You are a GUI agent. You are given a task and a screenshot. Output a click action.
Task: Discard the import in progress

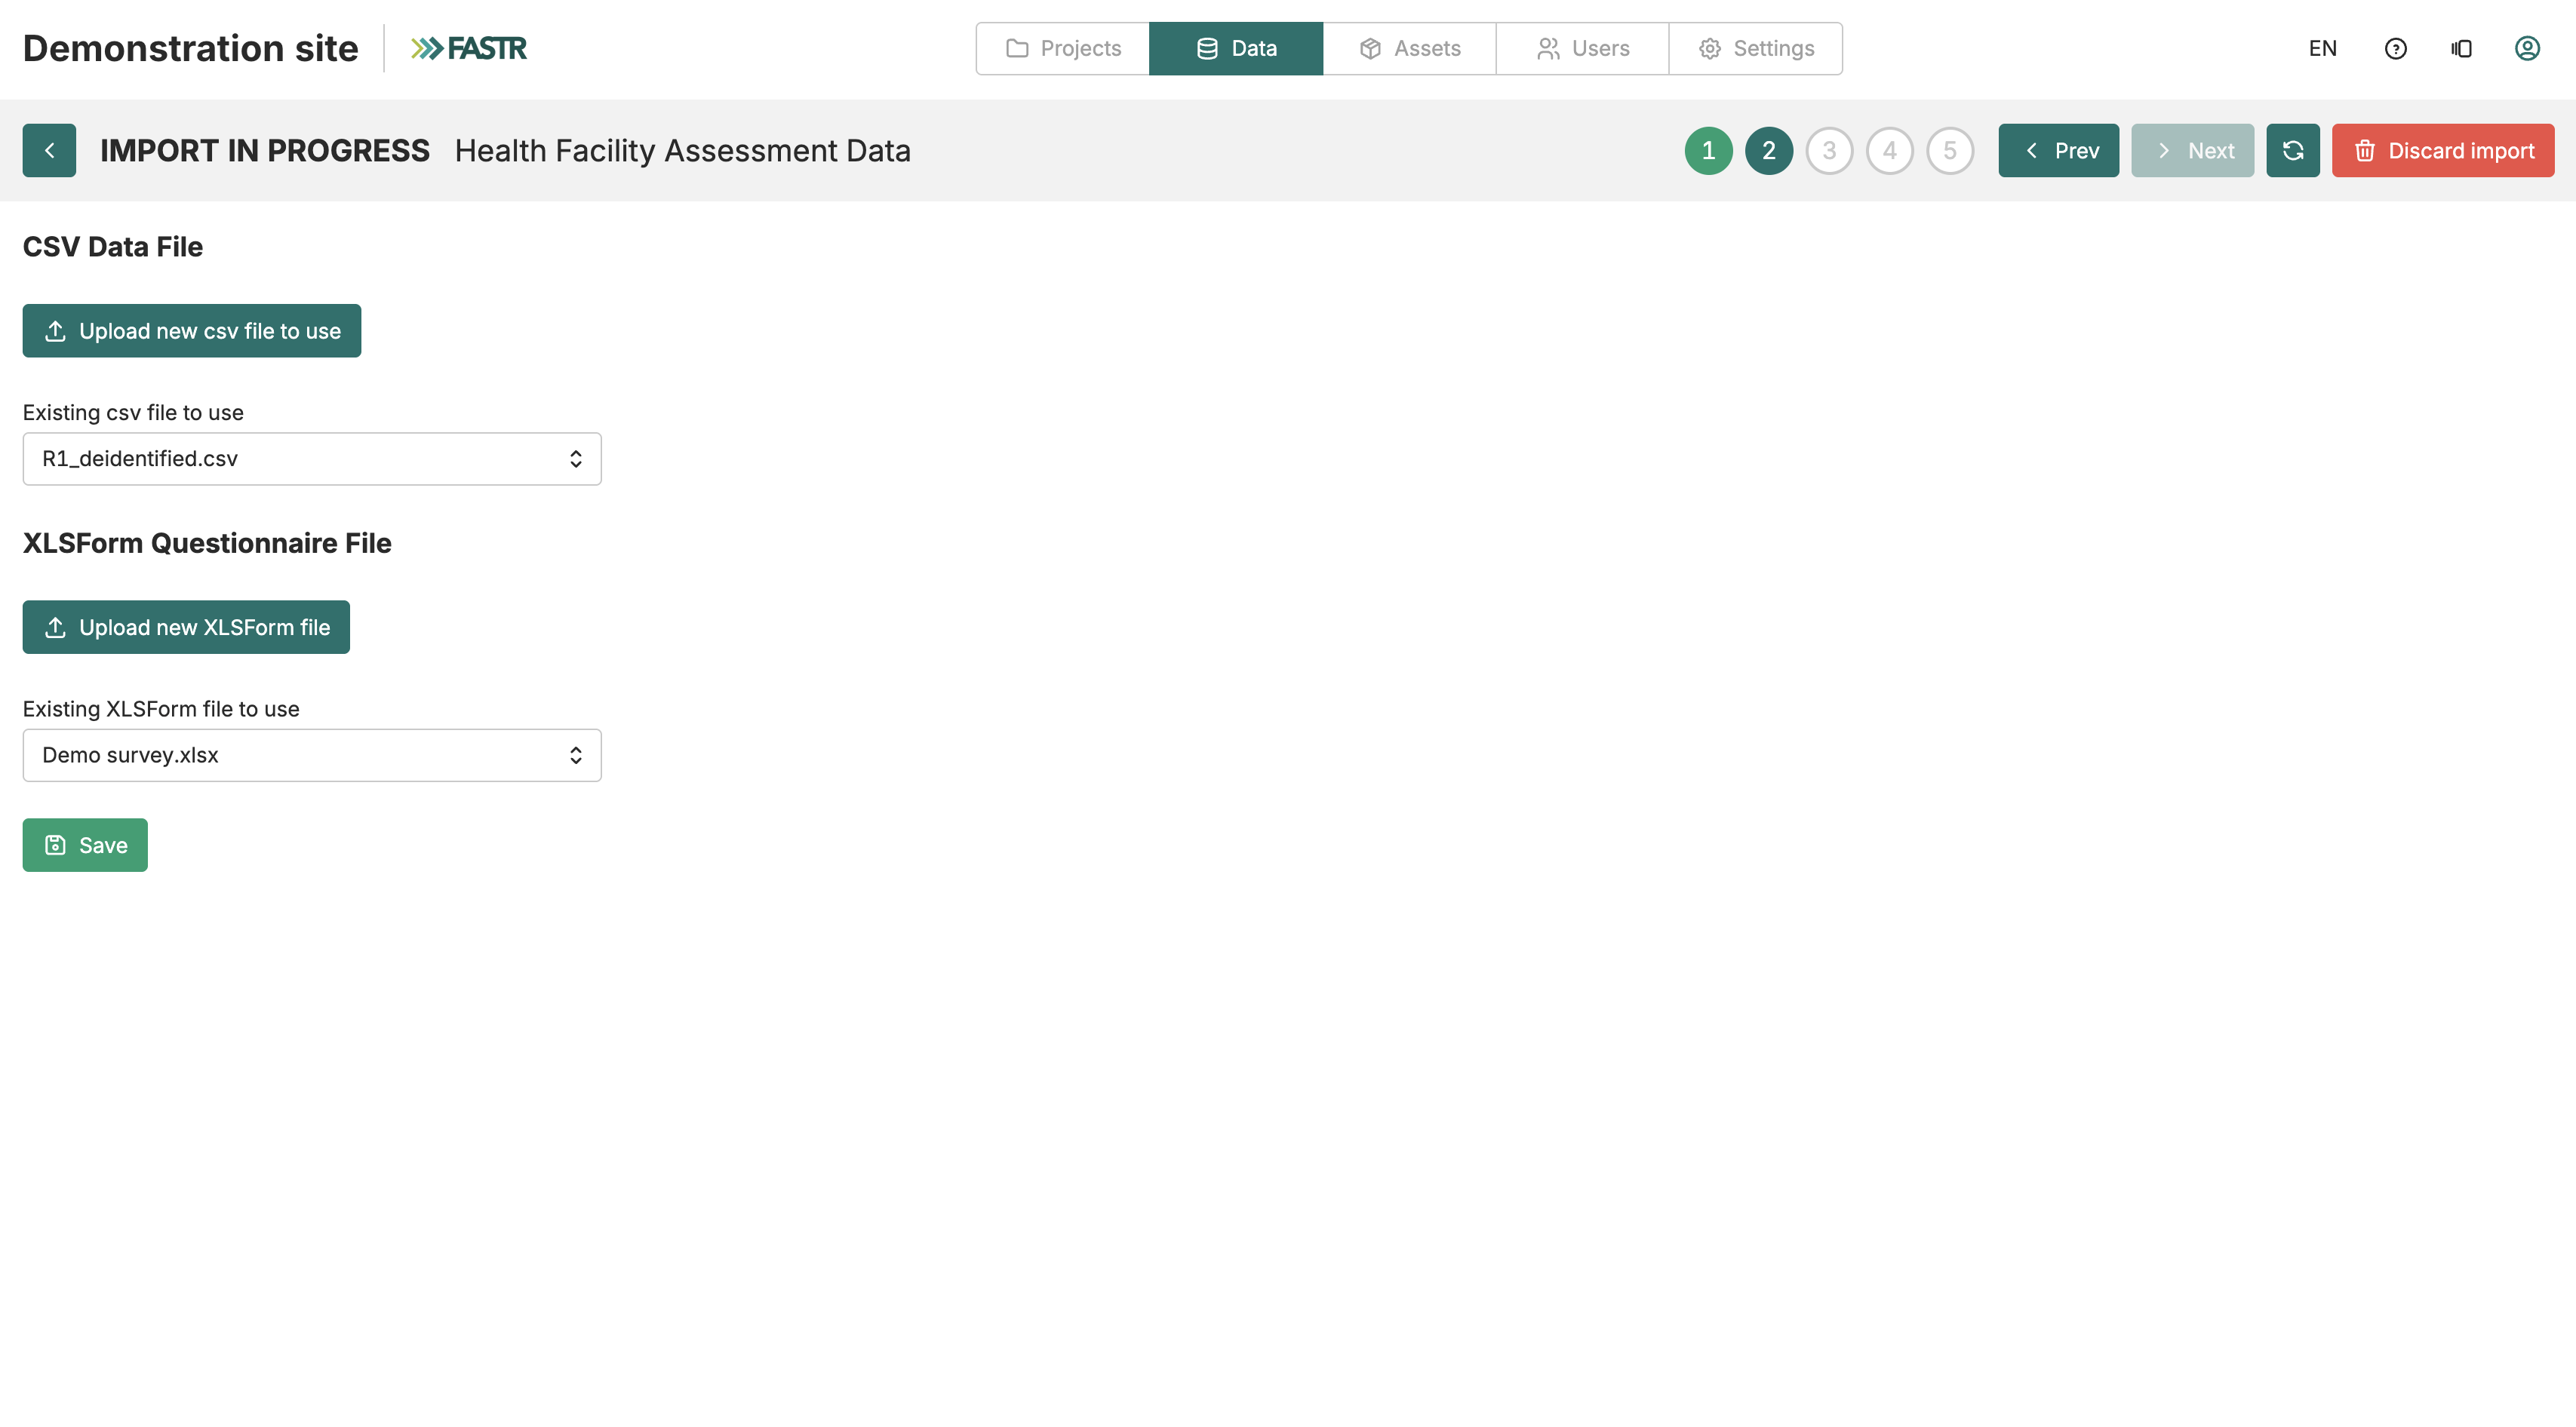[x=2443, y=151]
